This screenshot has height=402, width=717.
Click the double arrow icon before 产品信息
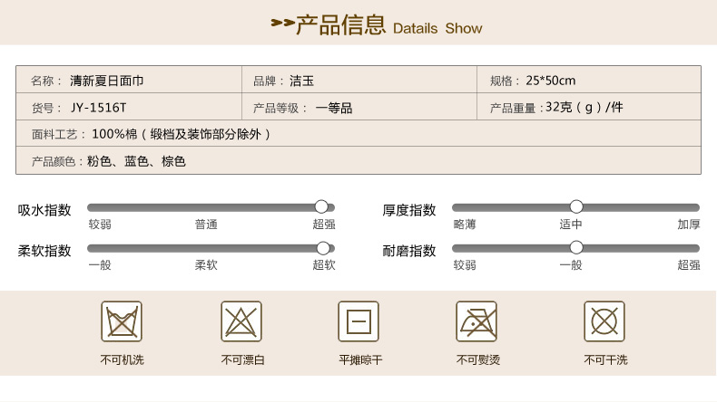pyautogui.click(x=282, y=23)
